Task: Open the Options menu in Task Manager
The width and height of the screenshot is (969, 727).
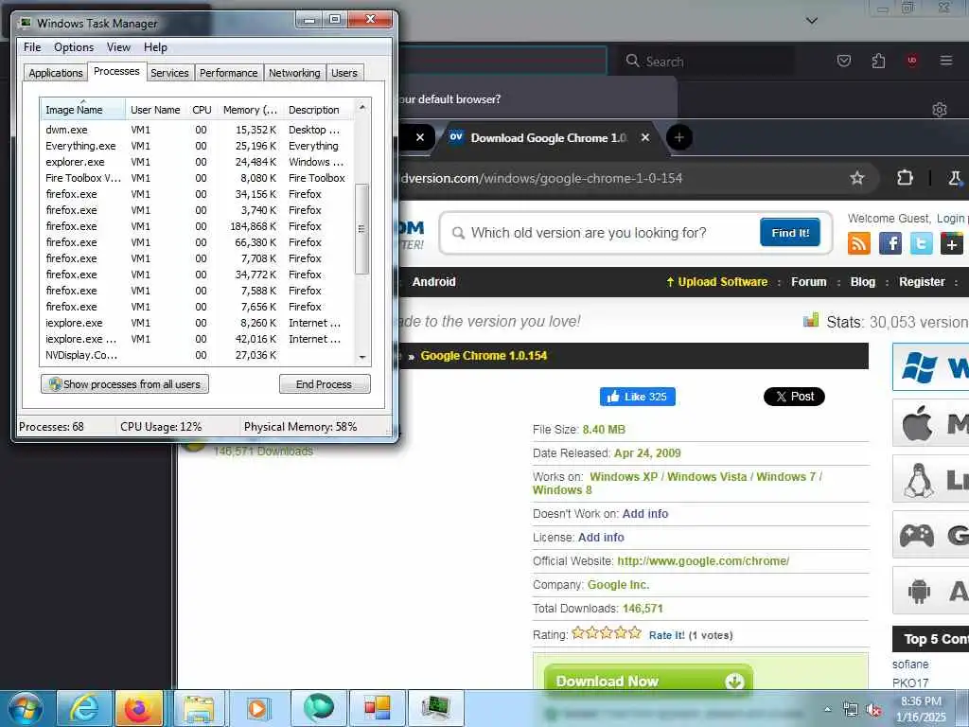Action: pos(74,47)
